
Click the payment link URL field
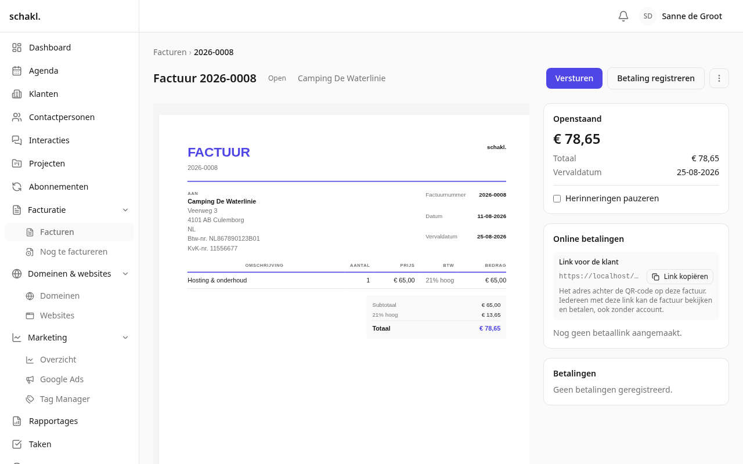coord(599,276)
